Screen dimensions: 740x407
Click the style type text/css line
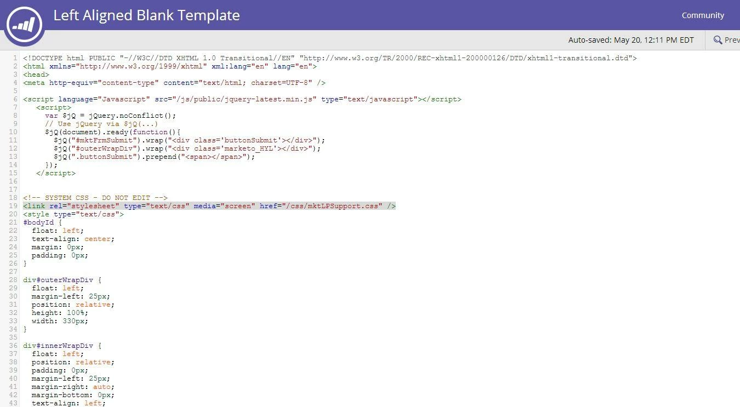(x=73, y=214)
